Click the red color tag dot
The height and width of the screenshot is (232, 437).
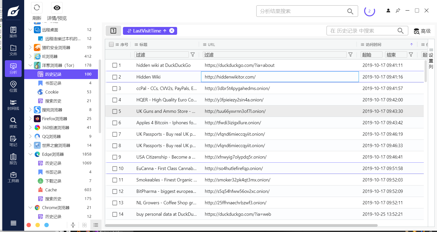pyautogui.click(x=29, y=225)
